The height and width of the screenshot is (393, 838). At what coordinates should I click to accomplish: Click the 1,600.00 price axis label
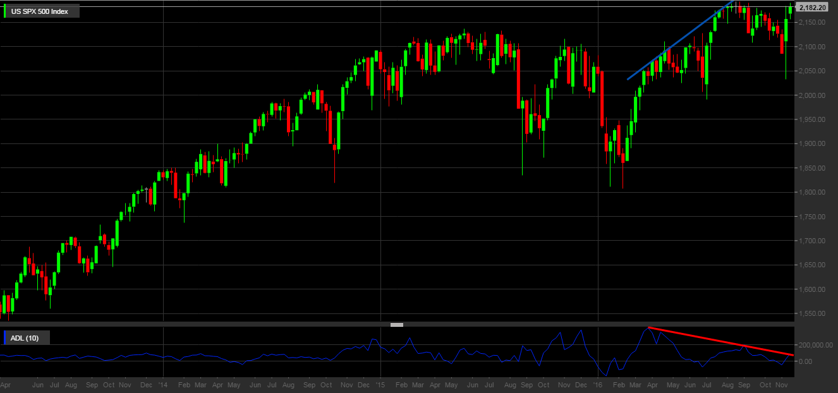[812, 289]
